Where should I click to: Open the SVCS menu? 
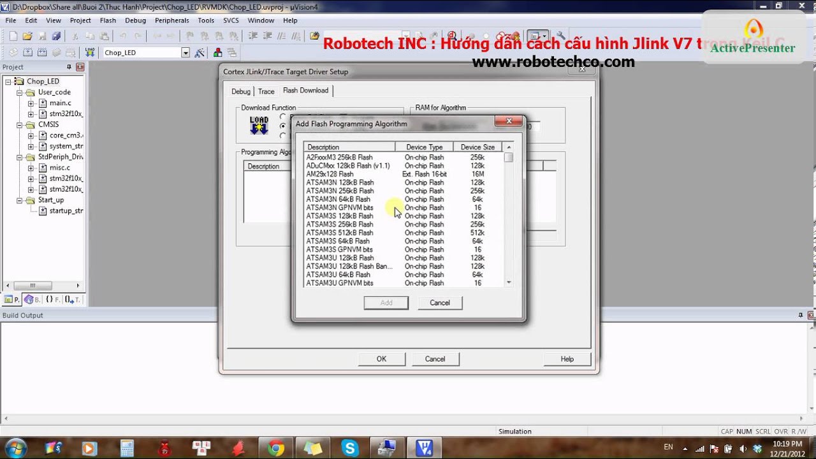click(x=231, y=20)
